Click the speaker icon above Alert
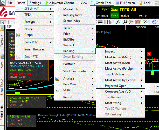 click(x=2, y=56)
